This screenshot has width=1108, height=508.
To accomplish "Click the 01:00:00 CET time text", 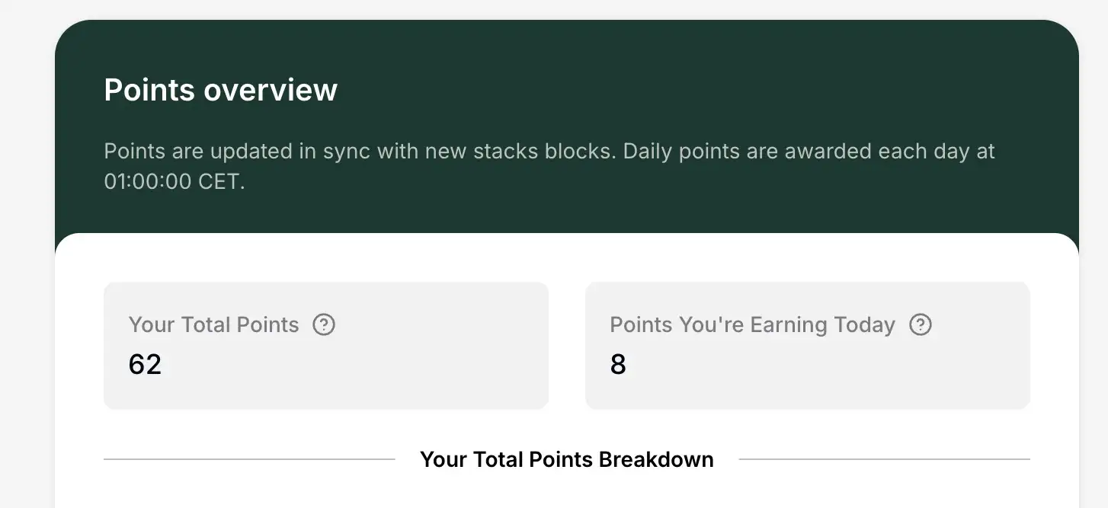I will coord(174,182).
